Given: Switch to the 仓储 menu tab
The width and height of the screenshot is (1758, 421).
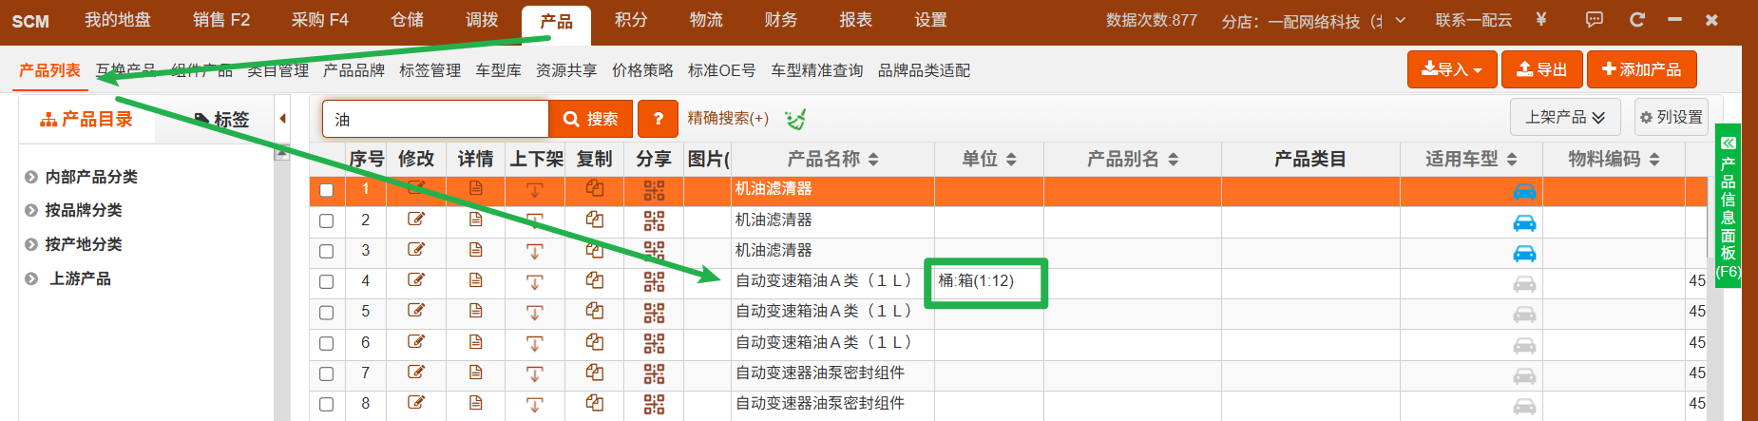Looking at the screenshot, I should (407, 20).
